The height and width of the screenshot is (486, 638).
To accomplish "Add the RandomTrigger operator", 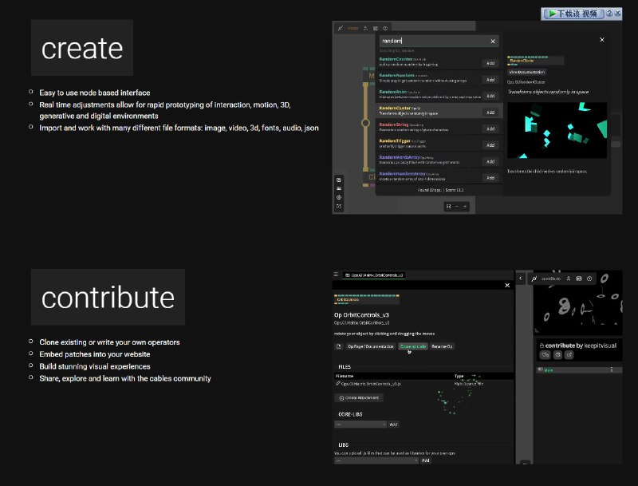I will (490, 144).
